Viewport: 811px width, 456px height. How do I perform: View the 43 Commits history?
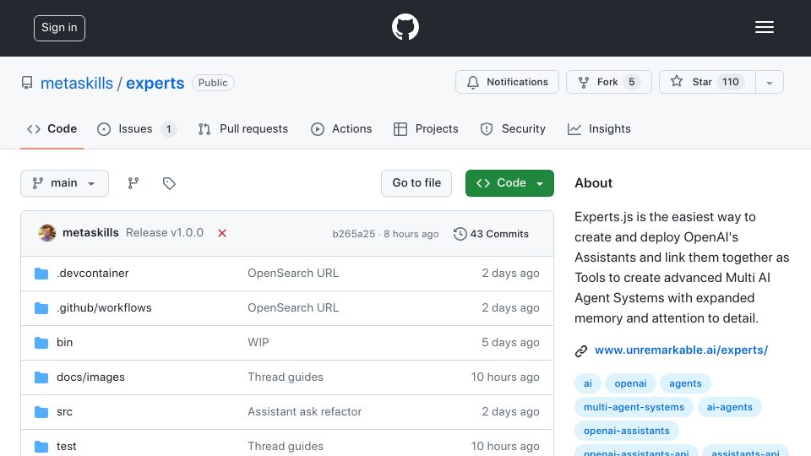tap(491, 234)
